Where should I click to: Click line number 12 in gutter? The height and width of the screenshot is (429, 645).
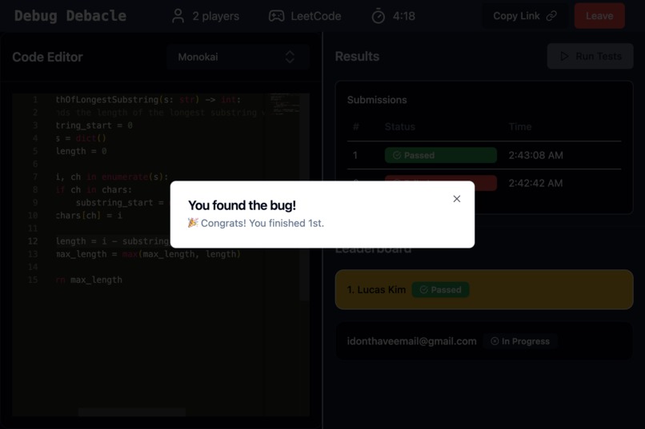point(33,241)
